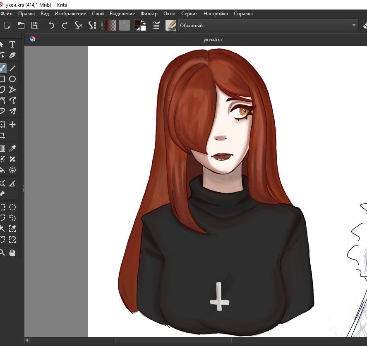Swap foreground and background colors

point(143,22)
